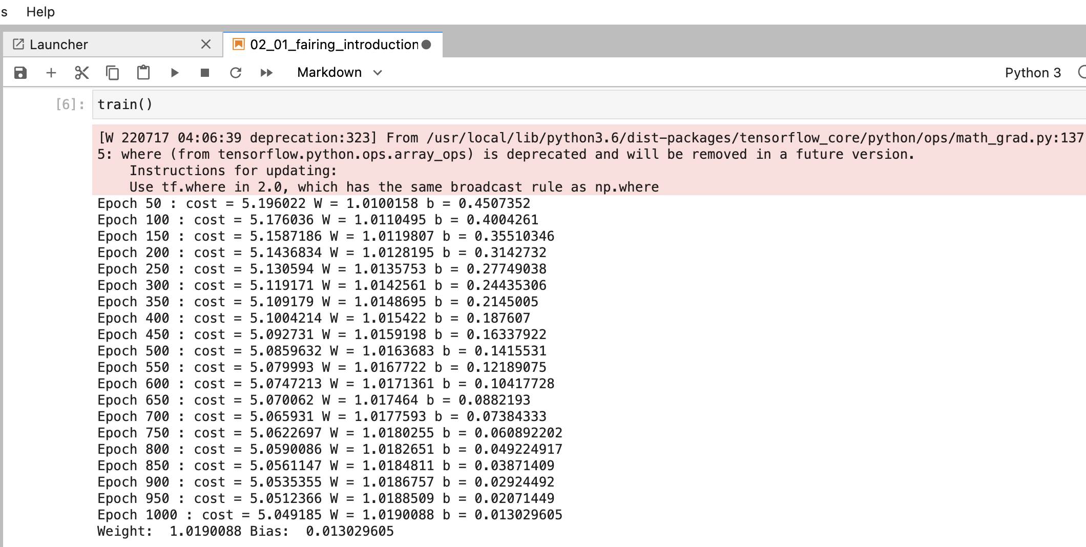Click the Python 3 kernel name

(1033, 73)
